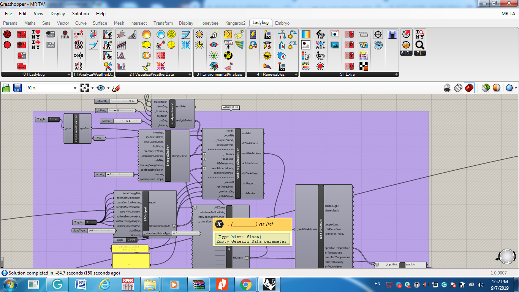Select the red eye view analysis icon
519x292 pixels.
[214, 45]
